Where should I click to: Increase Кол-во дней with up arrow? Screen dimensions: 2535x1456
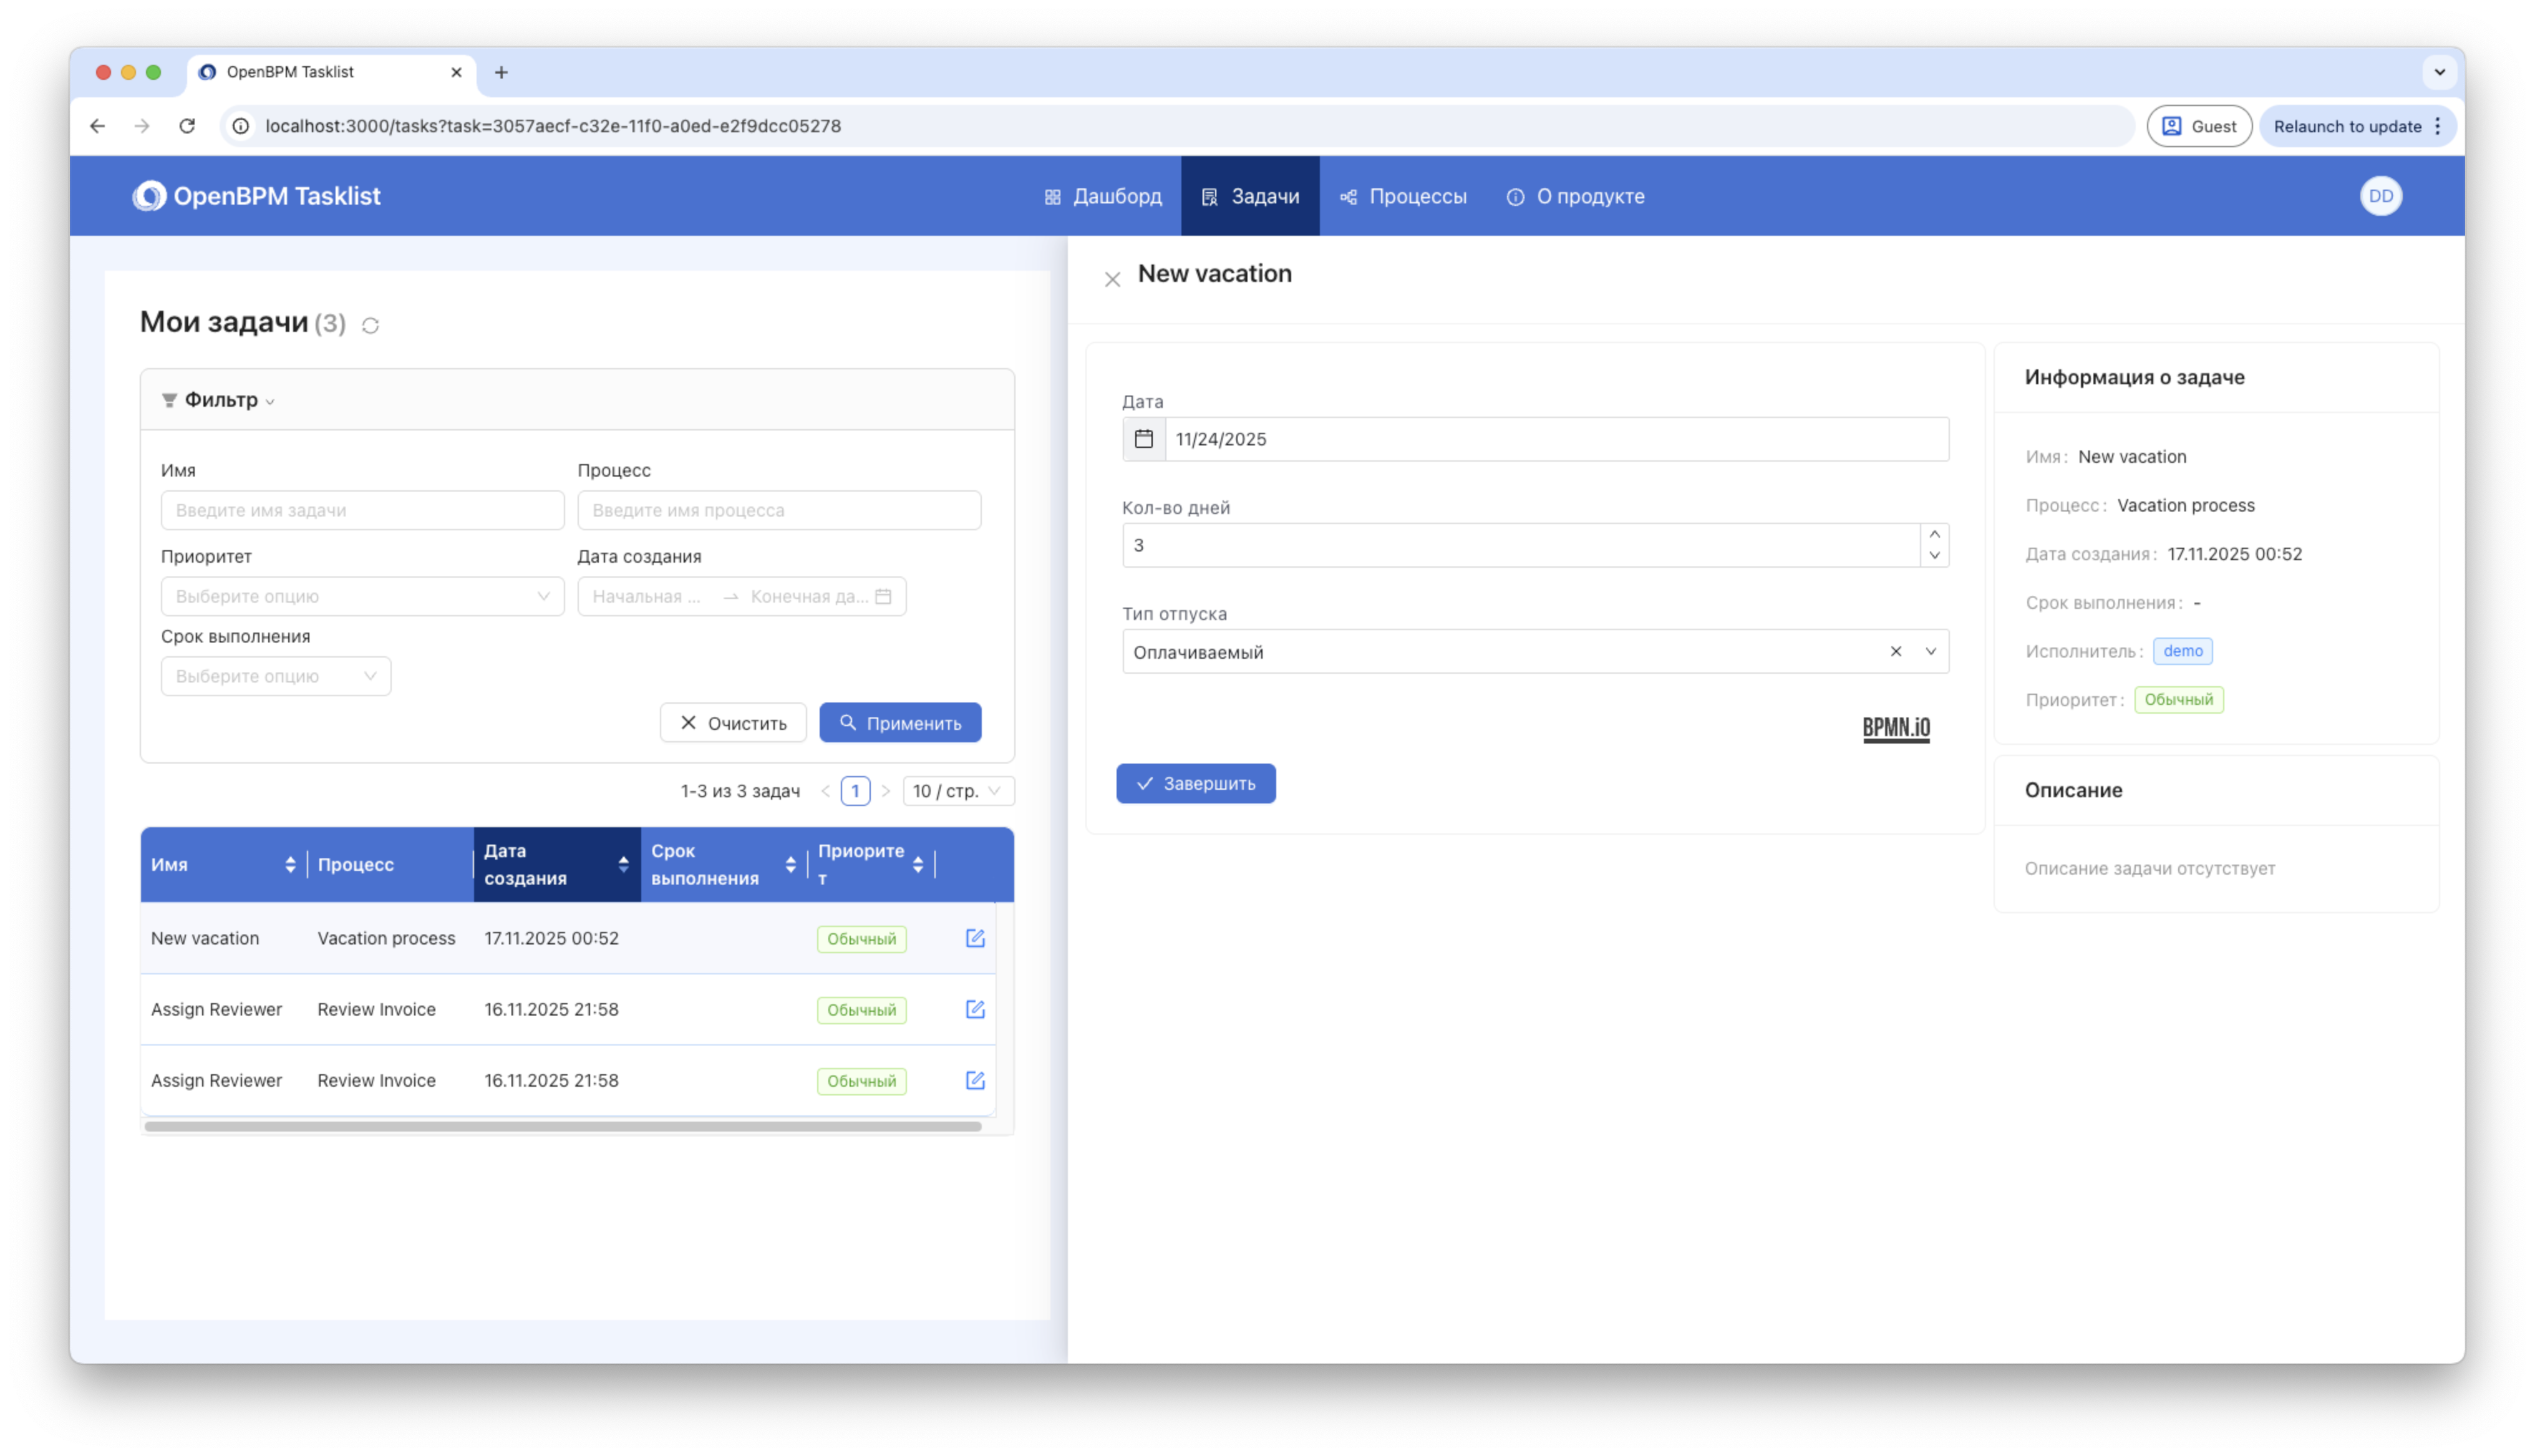pyautogui.click(x=1934, y=534)
